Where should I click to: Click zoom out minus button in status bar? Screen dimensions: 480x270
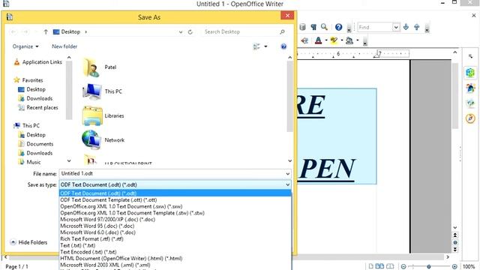[x=403, y=267]
